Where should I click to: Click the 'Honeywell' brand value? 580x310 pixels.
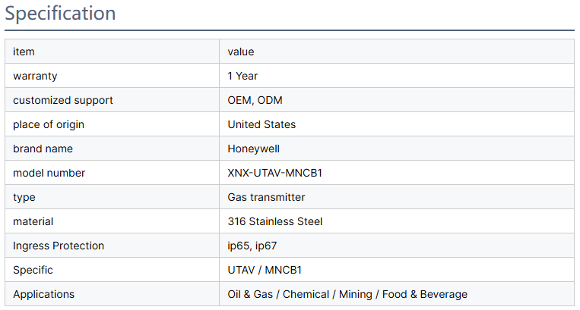(254, 149)
